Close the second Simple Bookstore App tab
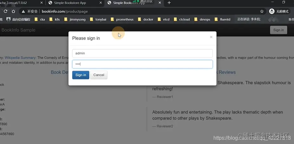294x144 pixels. coord(101,3)
